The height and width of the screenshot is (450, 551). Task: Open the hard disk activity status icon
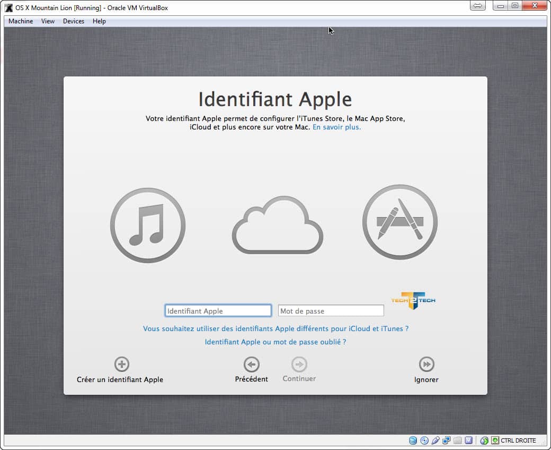coord(413,440)
